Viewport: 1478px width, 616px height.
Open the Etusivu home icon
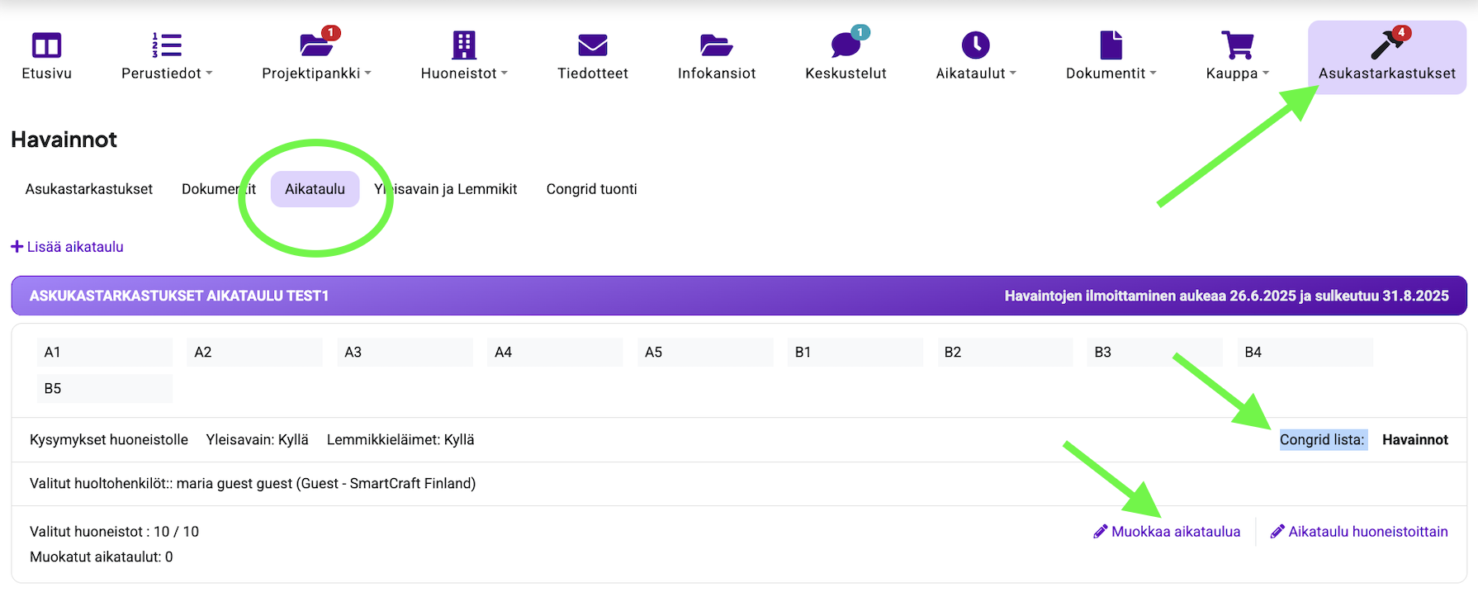[46, 45]
